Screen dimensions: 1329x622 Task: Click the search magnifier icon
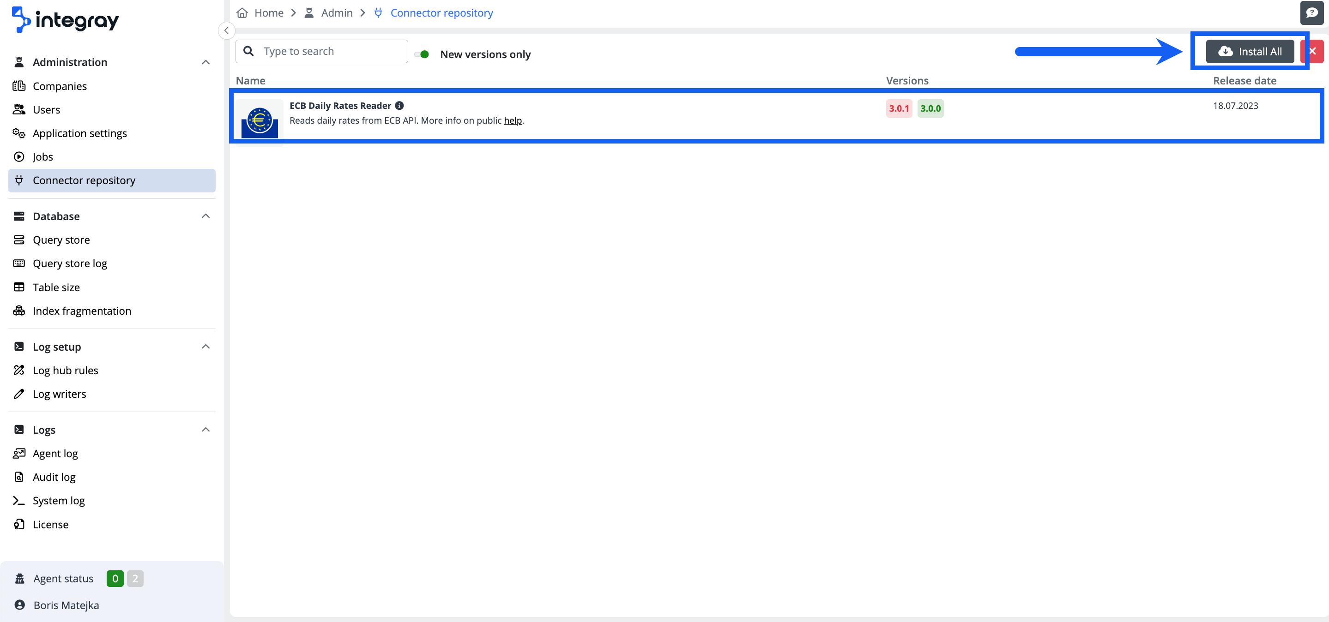click(x=249, y=51)
